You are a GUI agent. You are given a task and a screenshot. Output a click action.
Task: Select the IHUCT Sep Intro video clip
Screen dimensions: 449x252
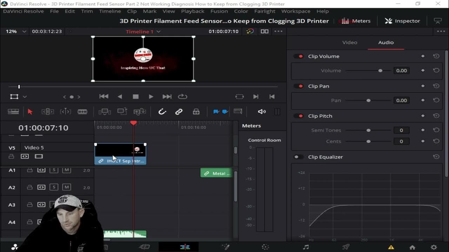tap(120, 154)
